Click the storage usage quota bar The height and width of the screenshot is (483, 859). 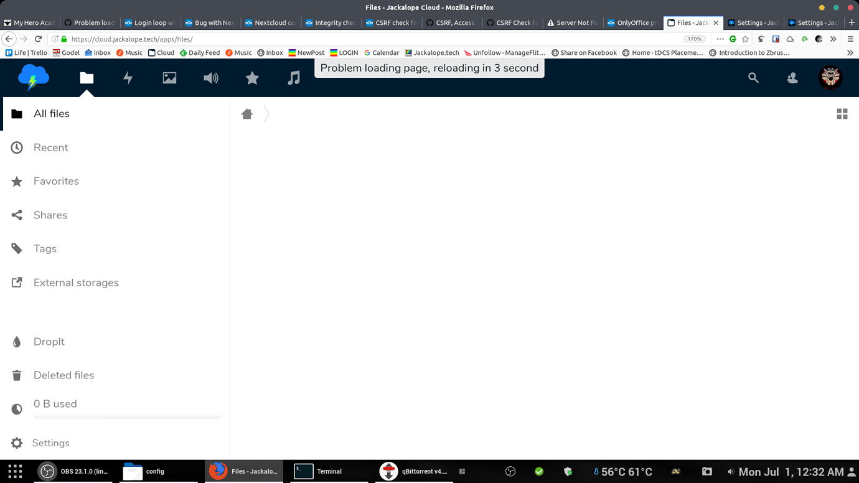127,416
